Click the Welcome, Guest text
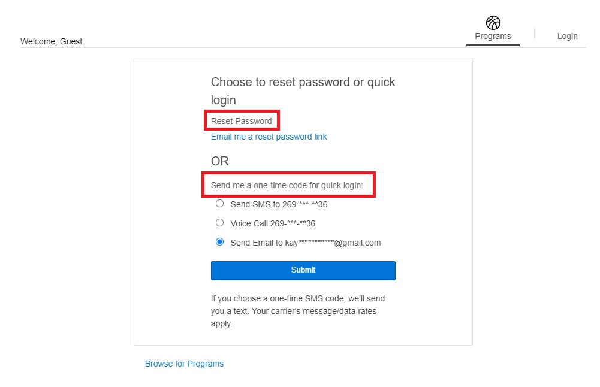The image size is (600, 387). 52,41
